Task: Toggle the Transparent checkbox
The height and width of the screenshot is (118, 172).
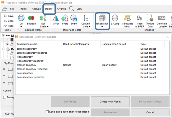Action: [x=4, y=97]
